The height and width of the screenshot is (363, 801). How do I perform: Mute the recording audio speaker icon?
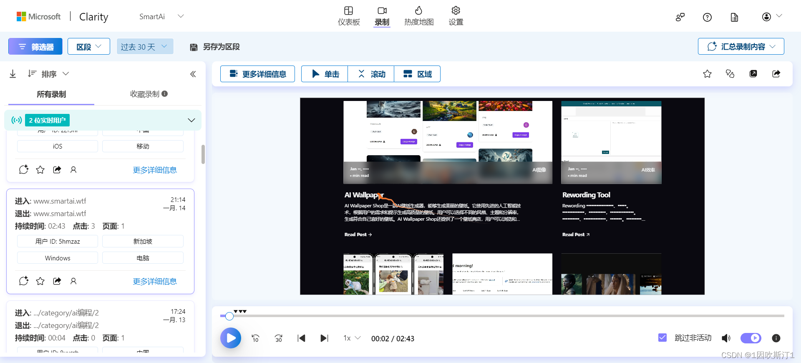[x=726, y=338]
